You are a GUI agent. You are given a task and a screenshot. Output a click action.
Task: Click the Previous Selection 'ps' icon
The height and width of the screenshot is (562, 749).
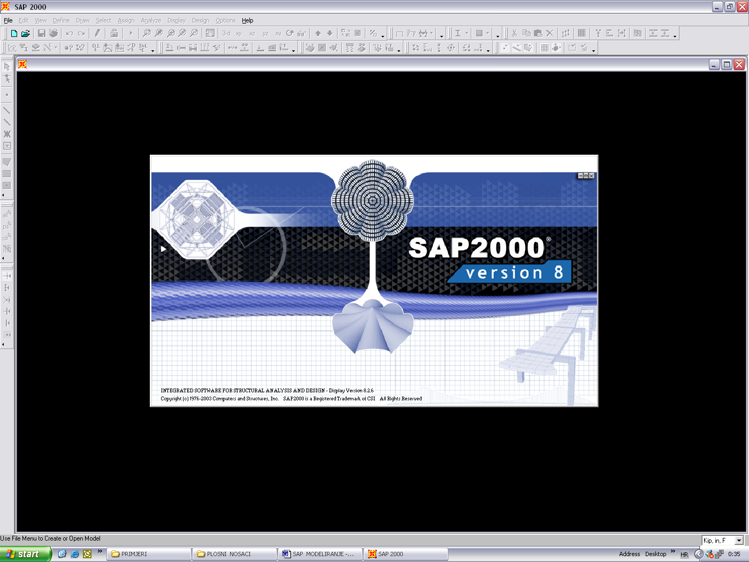[7, 226]
